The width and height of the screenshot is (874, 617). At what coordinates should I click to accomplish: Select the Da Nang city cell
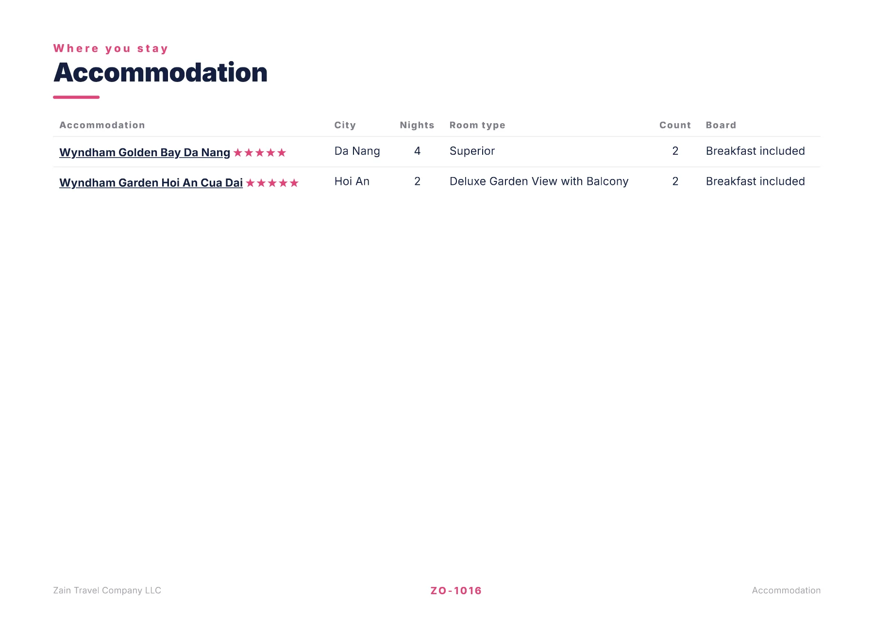click(357, 151)
